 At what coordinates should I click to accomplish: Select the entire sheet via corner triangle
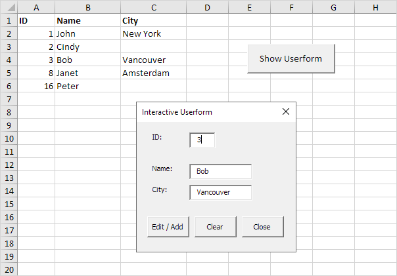click(9, 7)
